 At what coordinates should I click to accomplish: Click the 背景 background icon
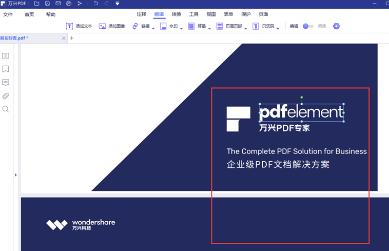(191, 26)
